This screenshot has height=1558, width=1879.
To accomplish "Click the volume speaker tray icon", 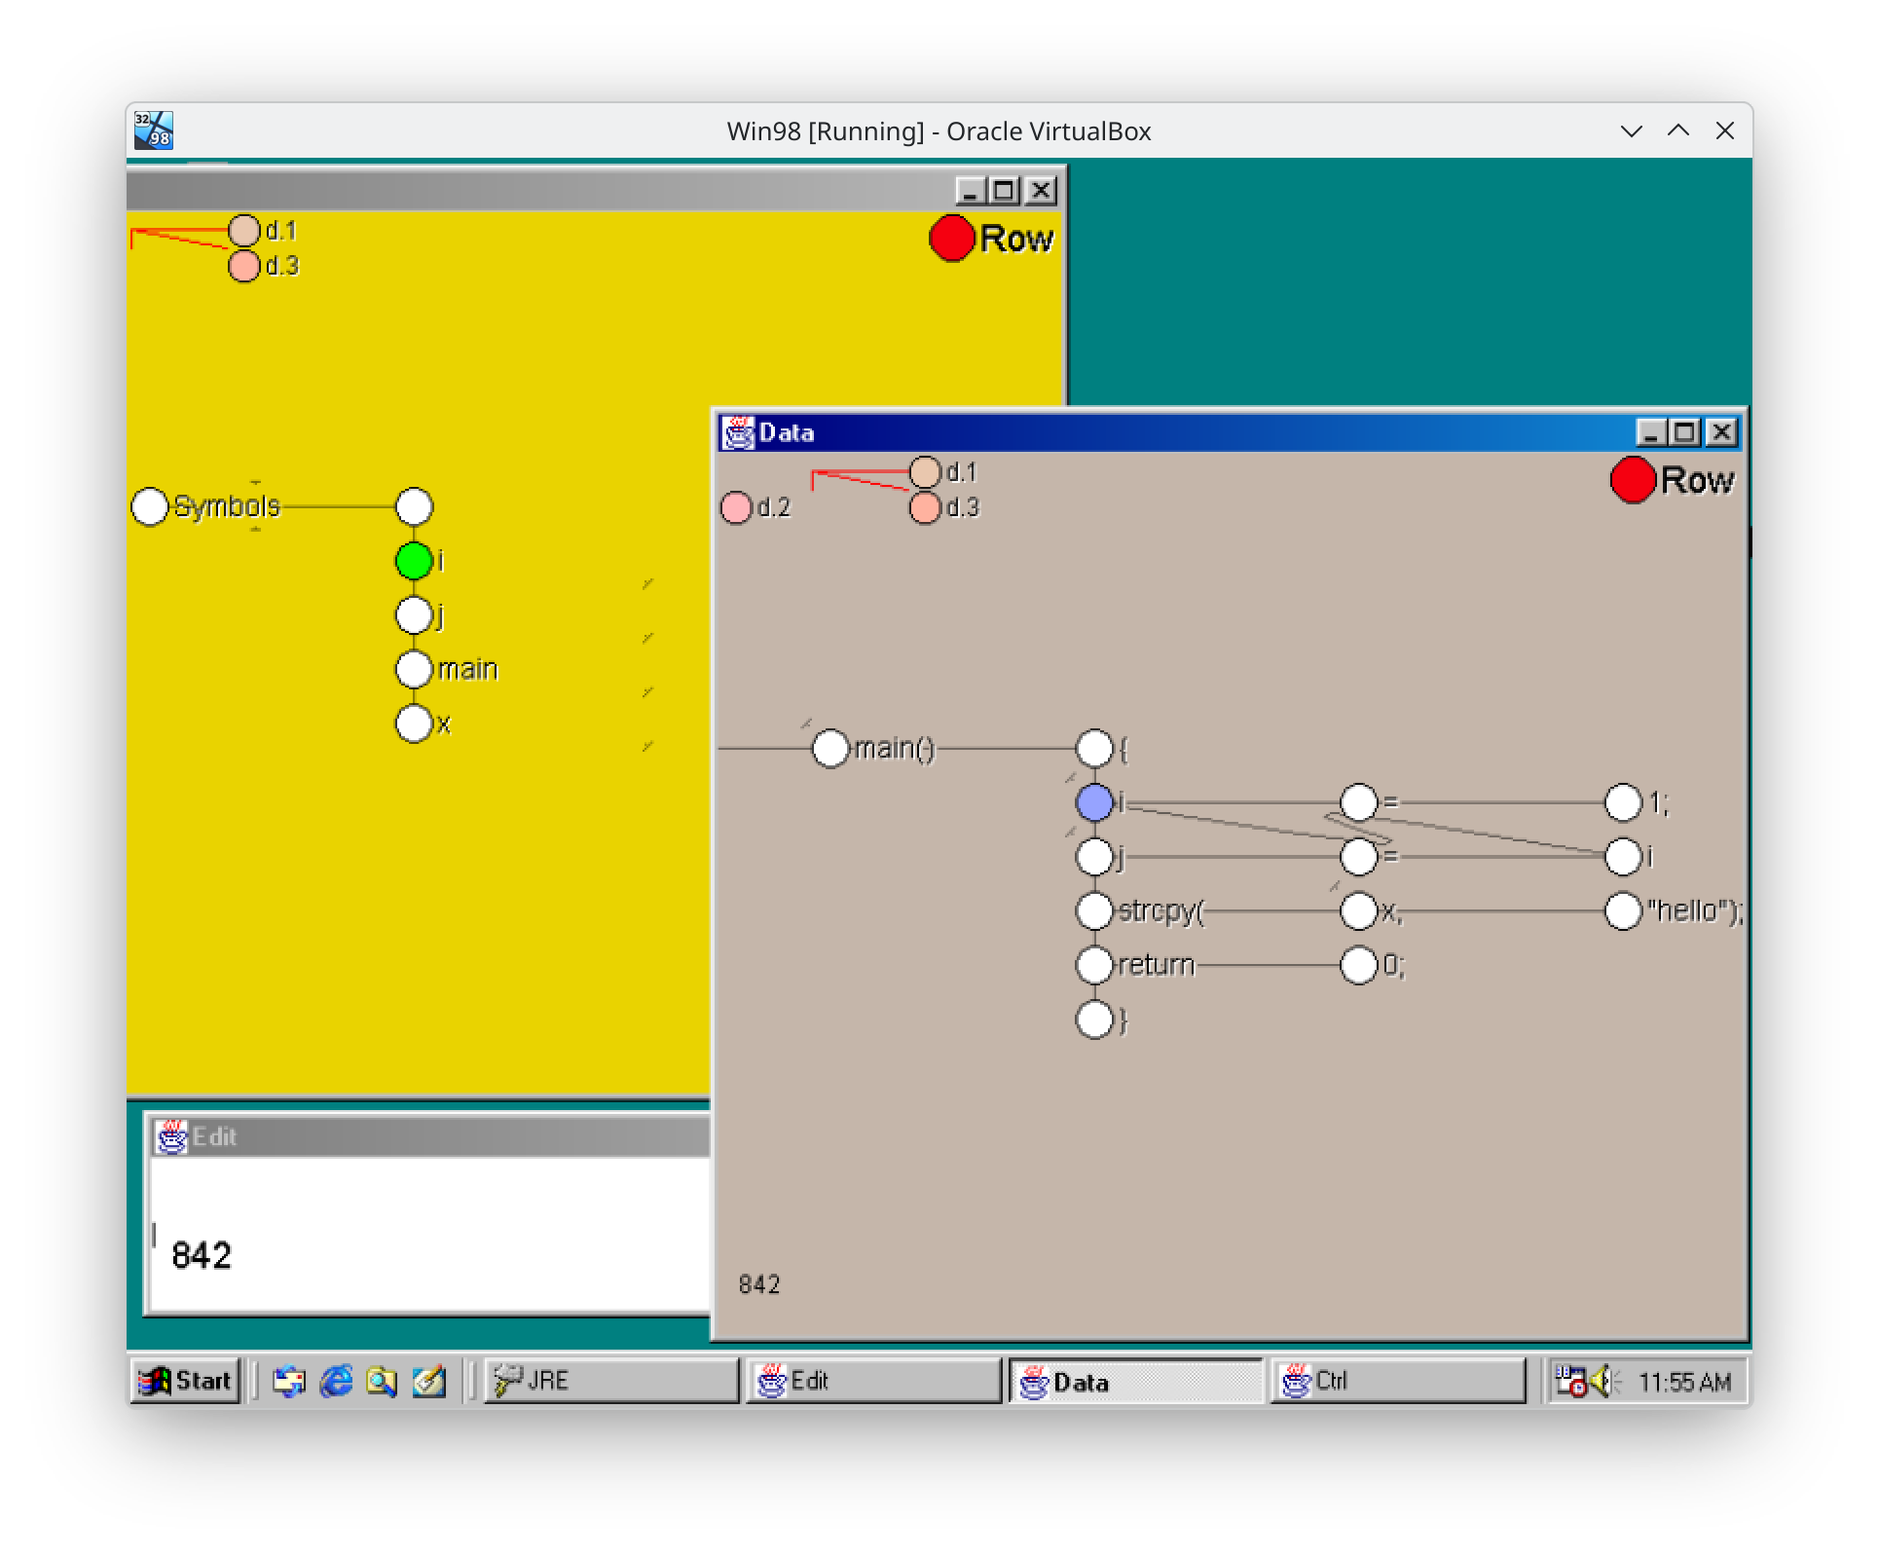I will [x=1602, y=1381].
